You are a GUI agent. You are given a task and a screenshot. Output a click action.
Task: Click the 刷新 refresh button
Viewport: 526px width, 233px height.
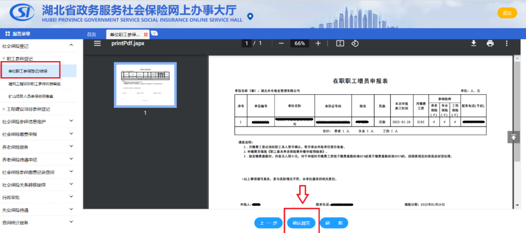point(334,223)
